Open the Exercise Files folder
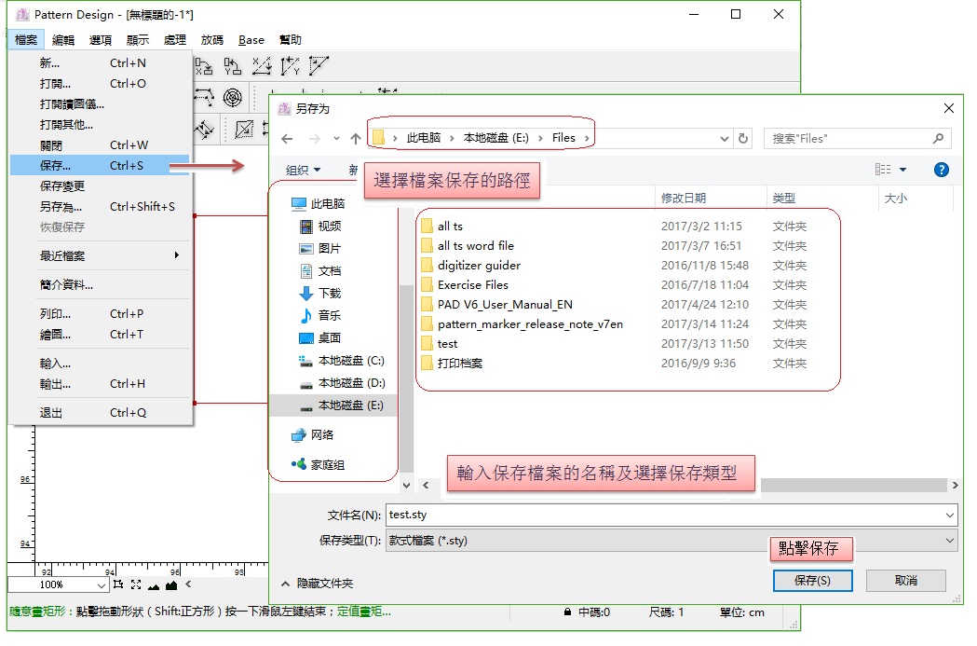 point(472,285)
